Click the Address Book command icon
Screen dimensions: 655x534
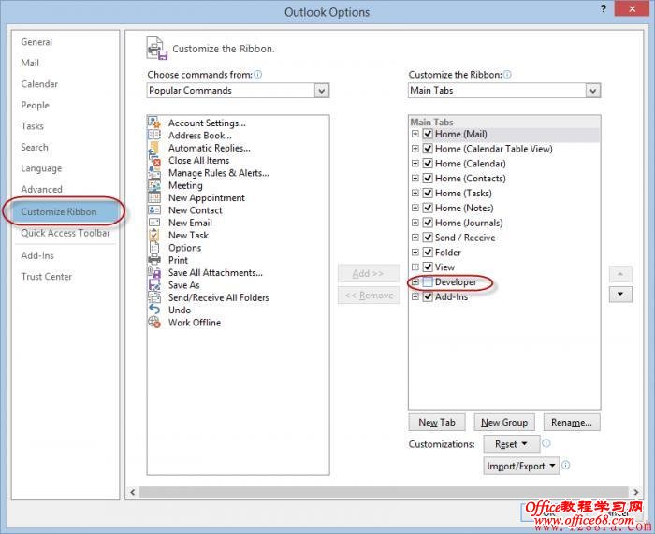point(154,135)
